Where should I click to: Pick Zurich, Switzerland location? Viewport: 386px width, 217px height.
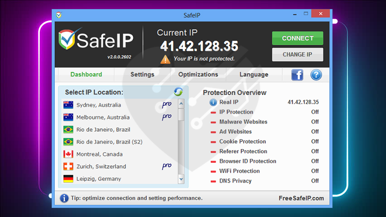tap(120, 166)
